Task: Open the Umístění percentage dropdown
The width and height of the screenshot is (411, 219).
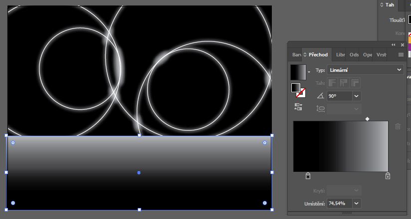Action: click(x=356, y=204)
